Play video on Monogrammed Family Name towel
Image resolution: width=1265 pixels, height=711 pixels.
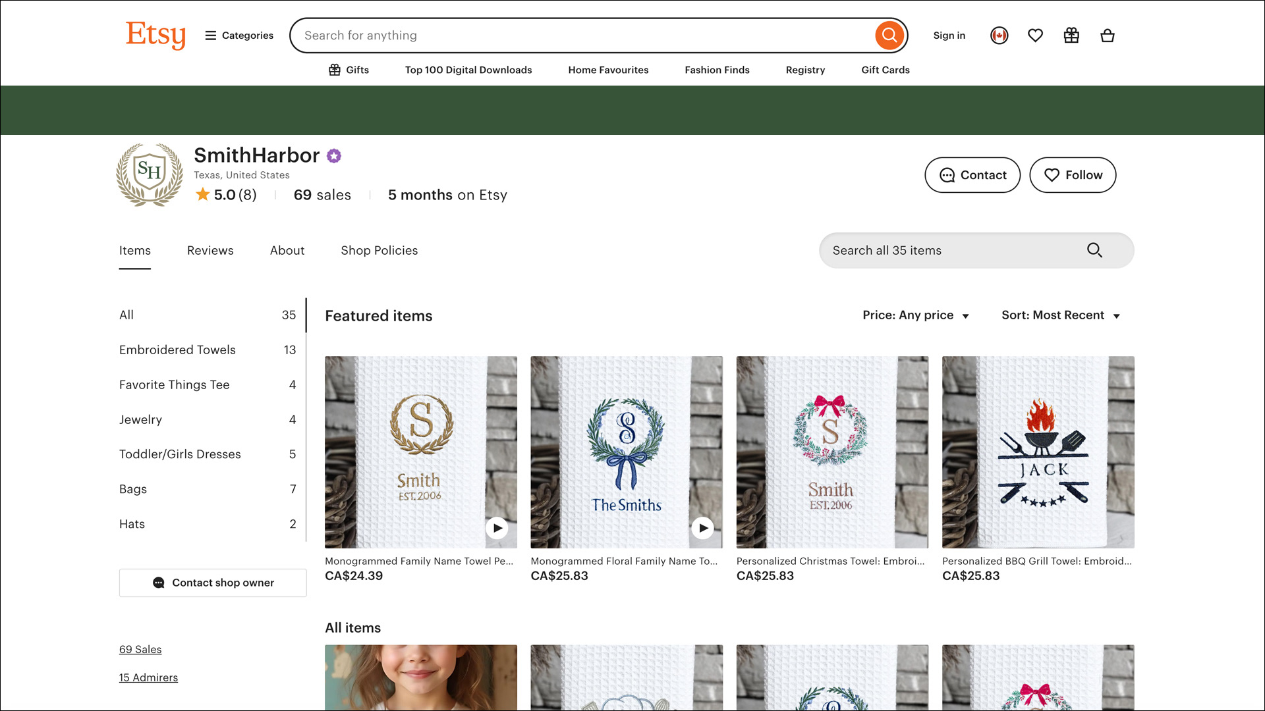click(x=497, y=528)
